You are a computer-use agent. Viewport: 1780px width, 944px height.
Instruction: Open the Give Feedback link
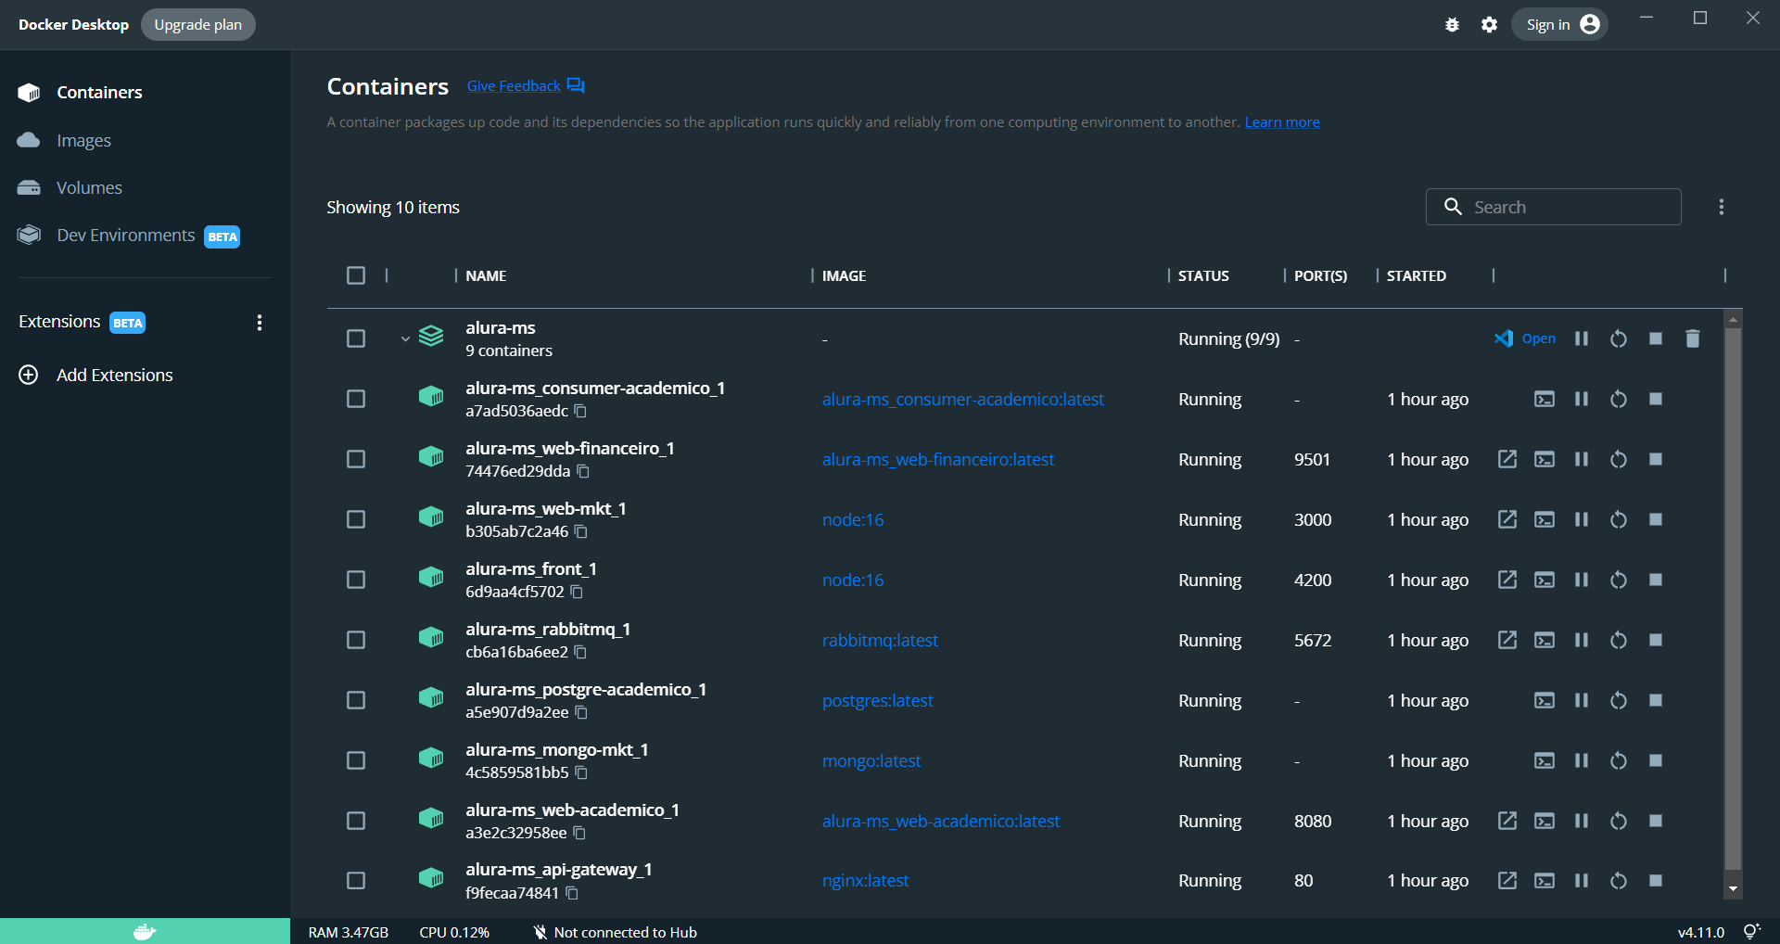click(x=526, y=86)
